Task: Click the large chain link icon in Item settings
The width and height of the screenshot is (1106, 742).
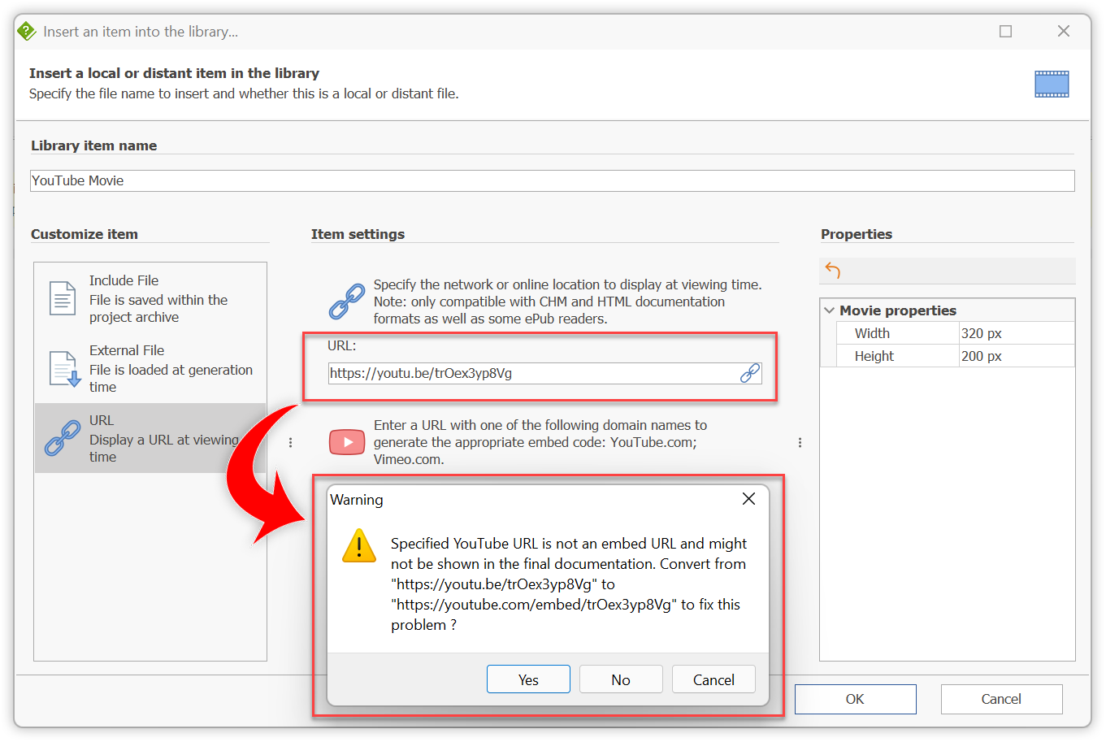Action: [x=347, y=302]
